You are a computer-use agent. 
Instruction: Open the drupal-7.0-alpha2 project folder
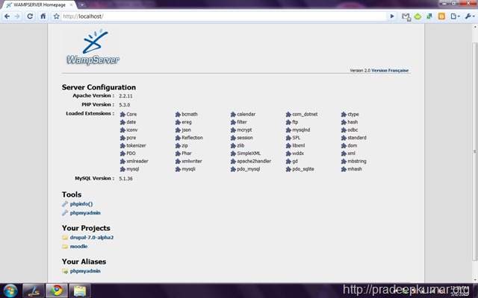click(91, 238)
